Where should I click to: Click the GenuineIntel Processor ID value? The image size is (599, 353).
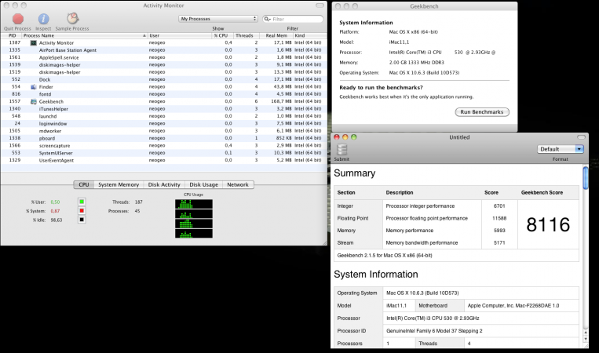[434, 331]
